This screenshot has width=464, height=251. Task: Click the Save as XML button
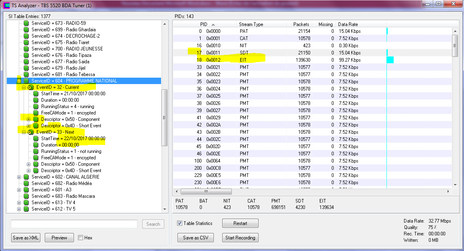pos(26,238)
